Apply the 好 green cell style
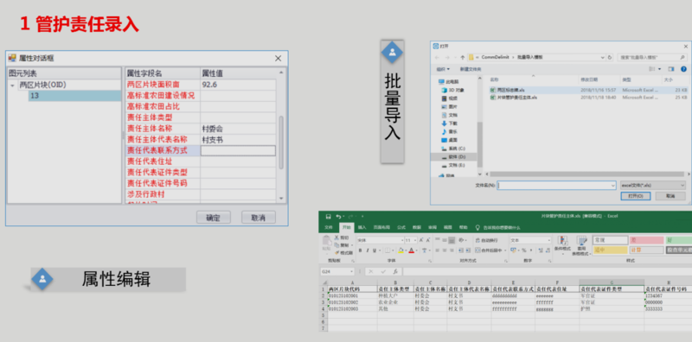The width and height of the screenshot is (692, 342). pyautogui.click(x=679, y=240)
